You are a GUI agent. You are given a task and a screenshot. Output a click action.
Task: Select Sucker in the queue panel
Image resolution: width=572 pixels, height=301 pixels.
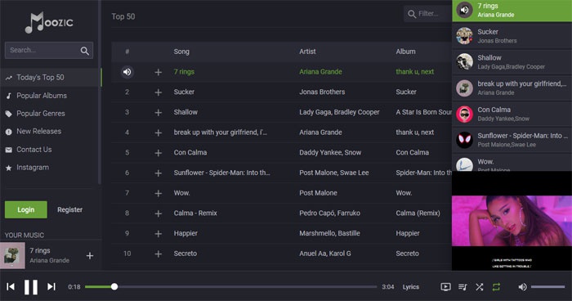point(512,36)
